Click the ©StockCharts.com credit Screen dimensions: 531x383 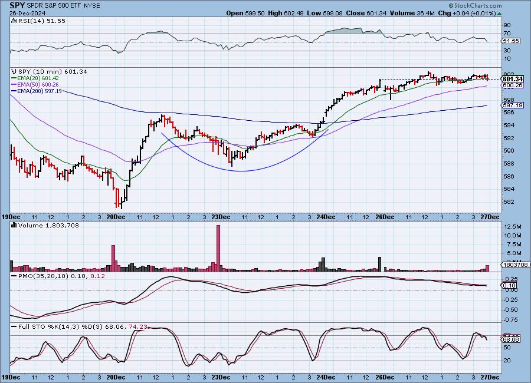(x=475, y=5)
